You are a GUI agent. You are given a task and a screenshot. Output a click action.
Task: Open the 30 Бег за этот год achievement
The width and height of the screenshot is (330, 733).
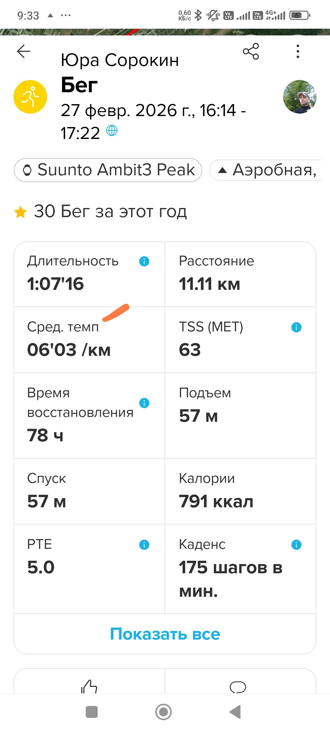point(101,211)
